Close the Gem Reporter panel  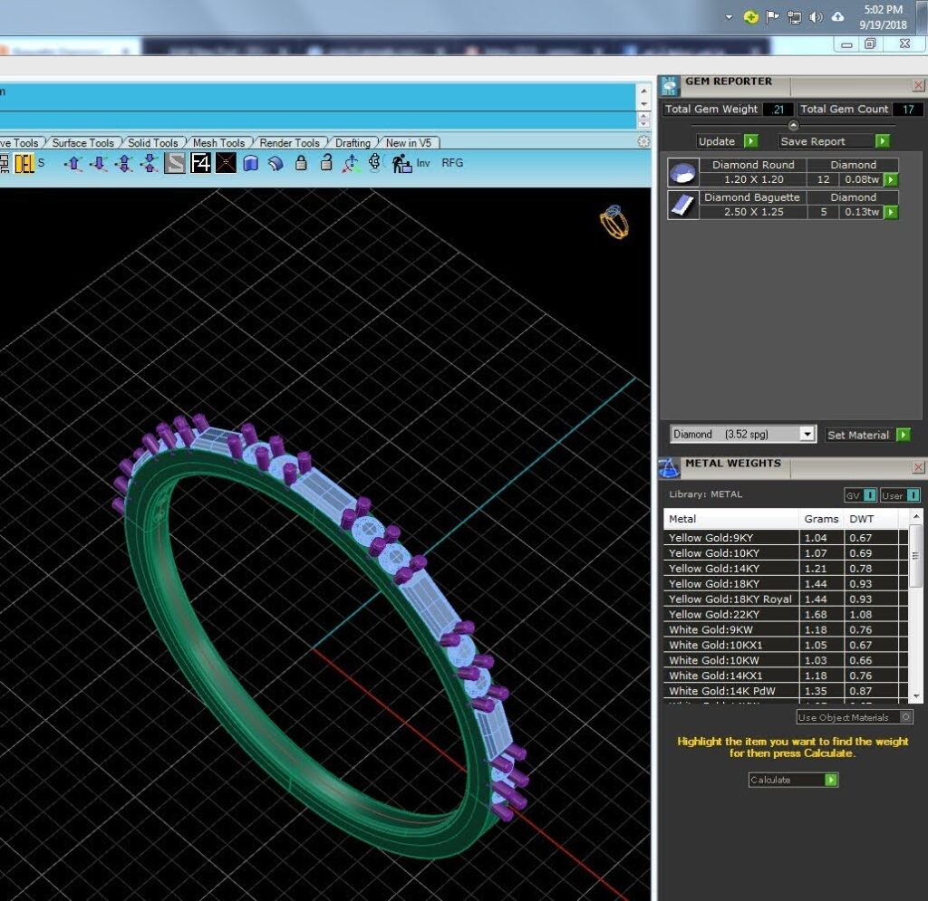[x=918, y=86]
